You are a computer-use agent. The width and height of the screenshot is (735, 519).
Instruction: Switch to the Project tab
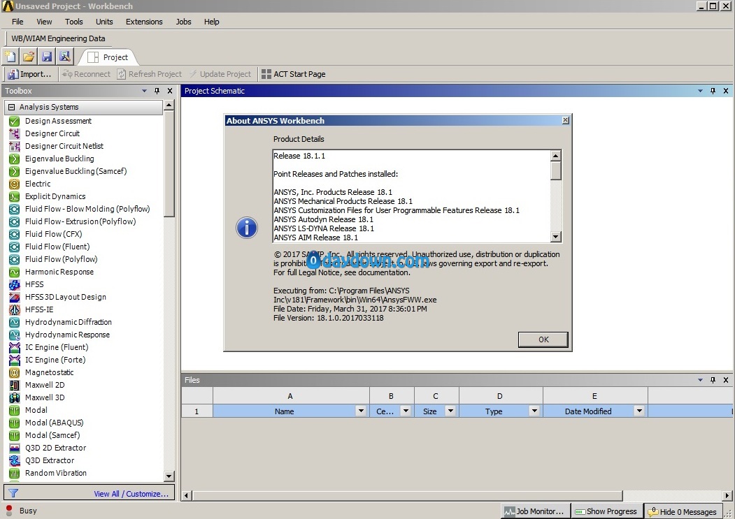coord(108,57)
